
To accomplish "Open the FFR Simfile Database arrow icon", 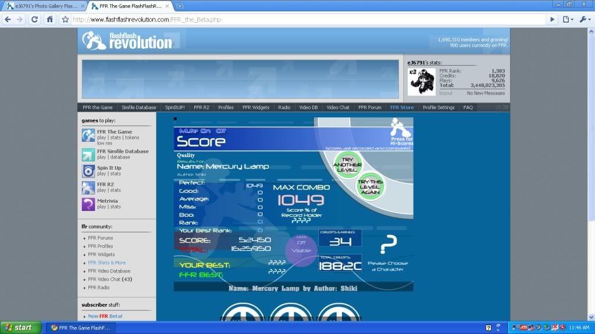I will [x=88, y=155].
